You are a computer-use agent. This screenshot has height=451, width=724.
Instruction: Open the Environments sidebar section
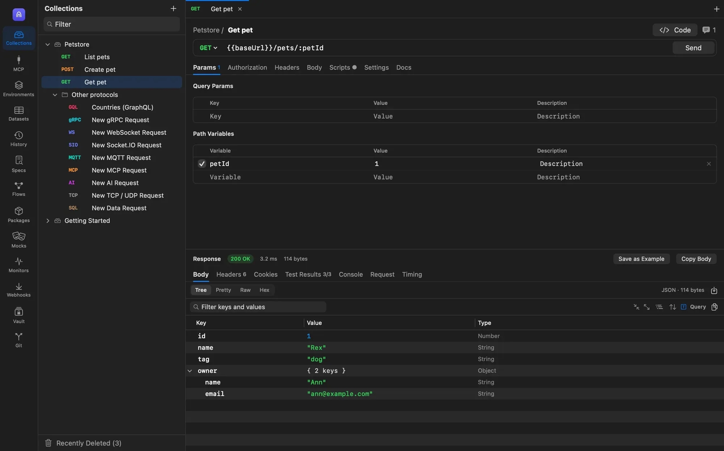coord(19,89)
